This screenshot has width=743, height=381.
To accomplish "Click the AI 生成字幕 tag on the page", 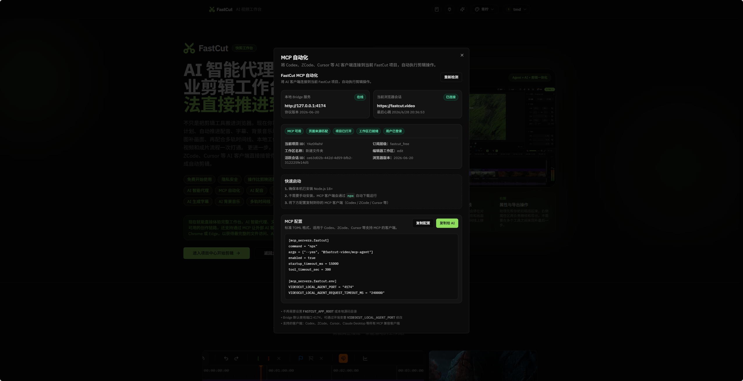I will tap(198, 202).
